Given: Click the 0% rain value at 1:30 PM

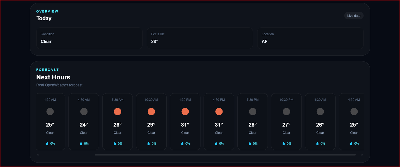Looking at the screenshot, I should pos(188,144).
